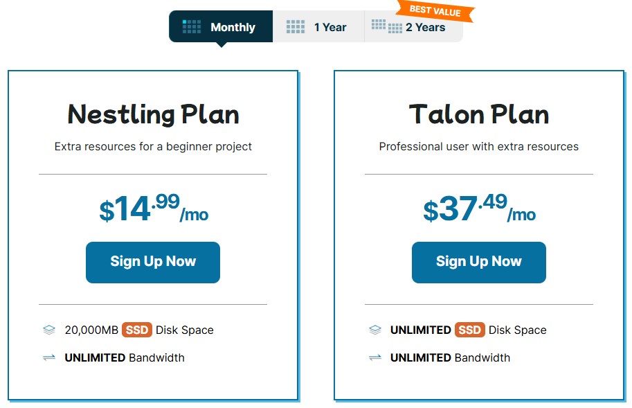Click the Nestling Plan bandwidth arrows icon
Image resolution: width=632 pixels, height=408 pixels.
point(48,358)
